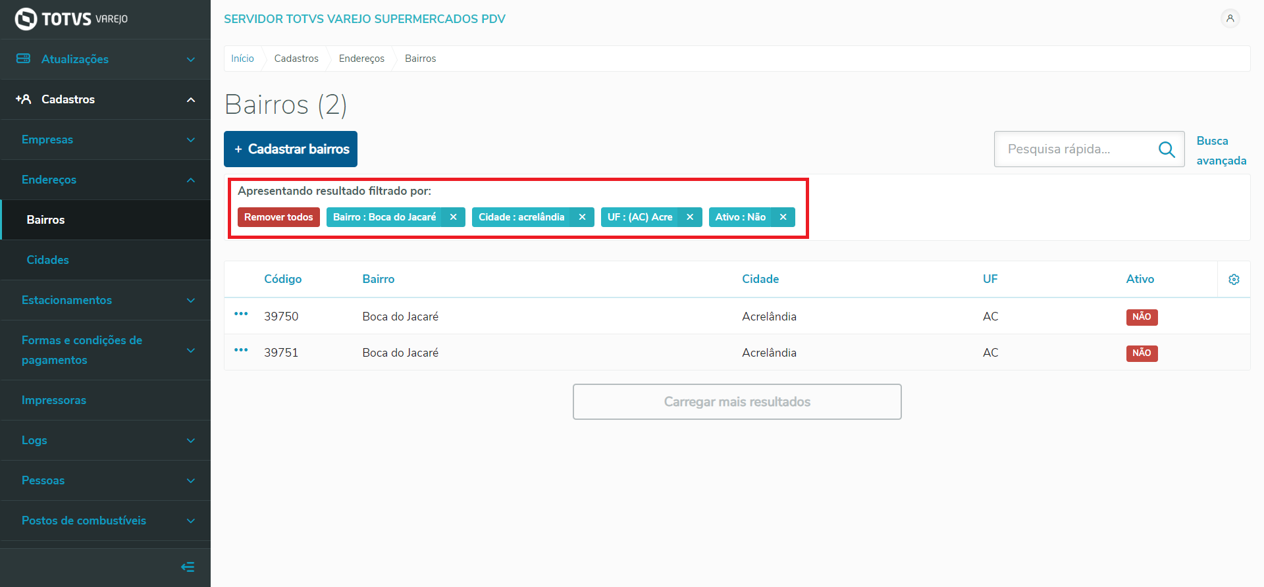Viewport: 1264px width, 587px height.
Task: Click the Servidor TOTVS Varejo Supermercados PDV title
Action: [x=365, y=19]
